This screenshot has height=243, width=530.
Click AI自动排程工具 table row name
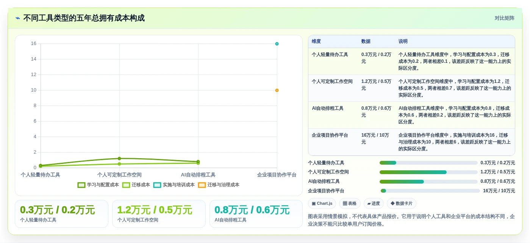pyautogui.click(x=328, y=109)
